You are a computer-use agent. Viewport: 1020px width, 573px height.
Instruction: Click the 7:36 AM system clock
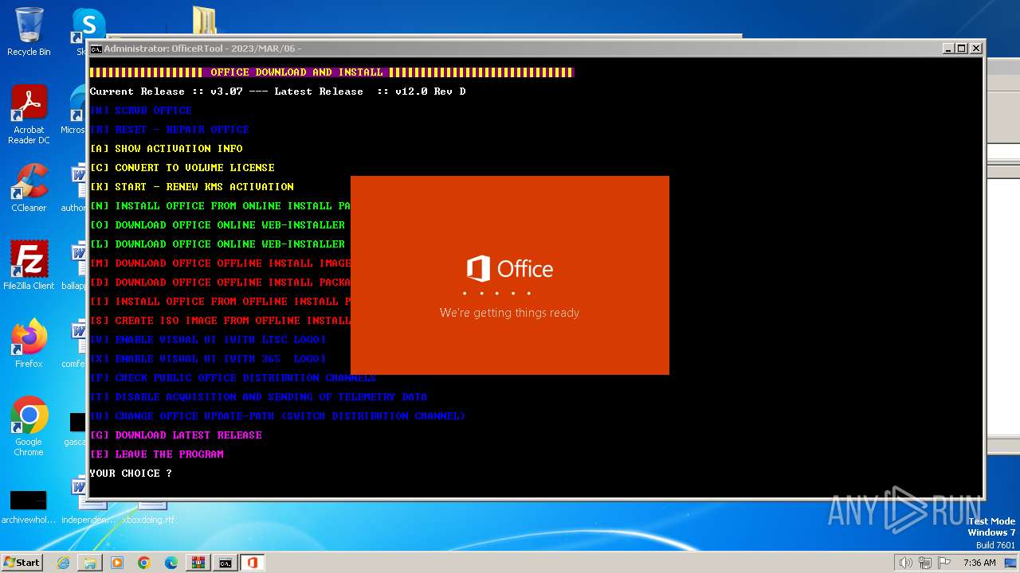pos(979,563)
